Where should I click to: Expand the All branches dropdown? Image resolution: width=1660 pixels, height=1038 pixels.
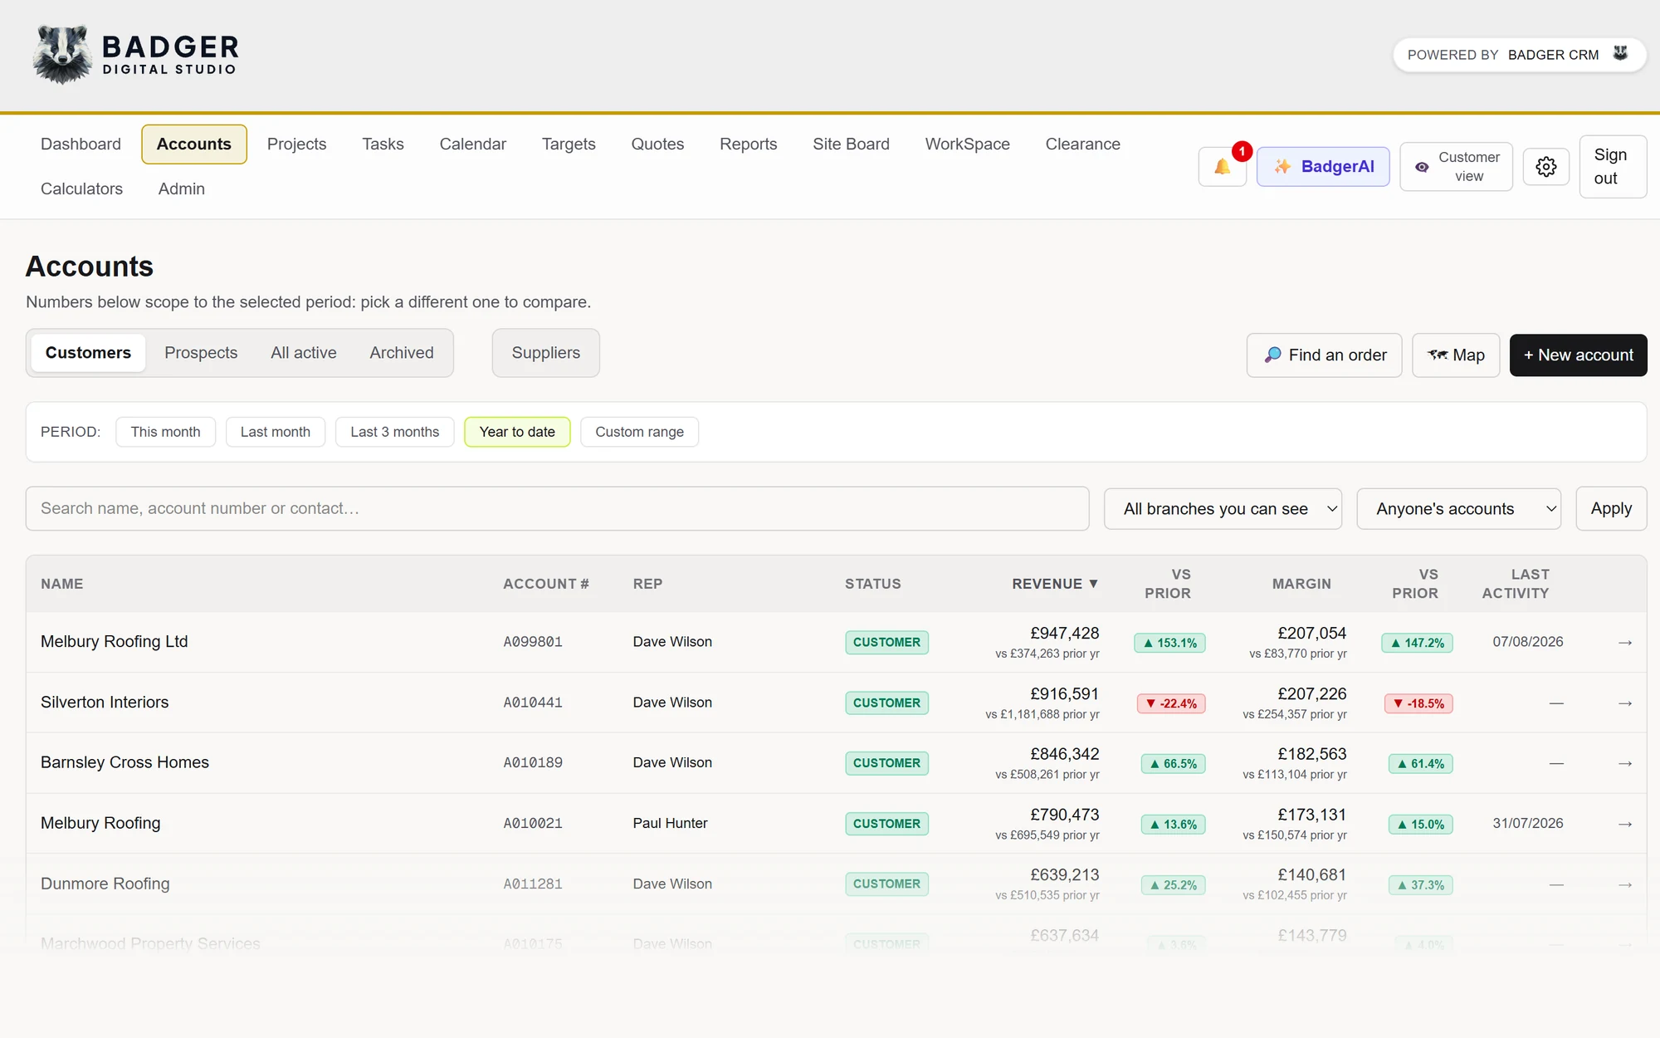pyautogui.click(x=1223, y=509)
